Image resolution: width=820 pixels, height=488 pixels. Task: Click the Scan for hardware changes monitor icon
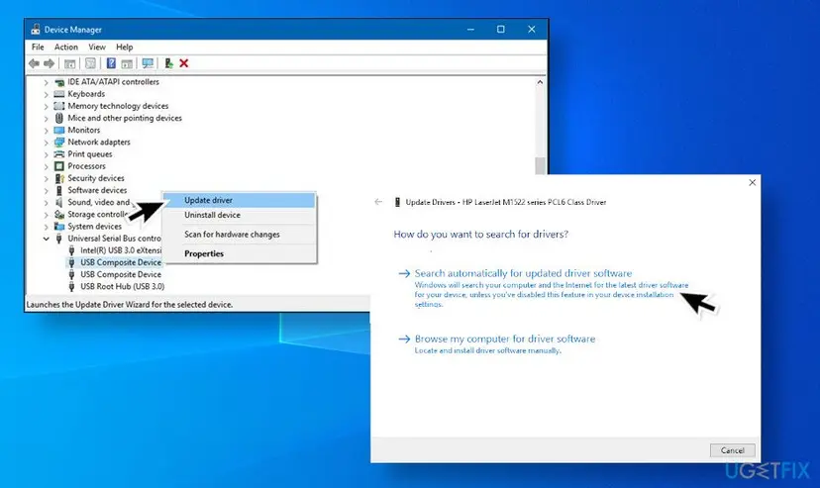pos(148,63)
